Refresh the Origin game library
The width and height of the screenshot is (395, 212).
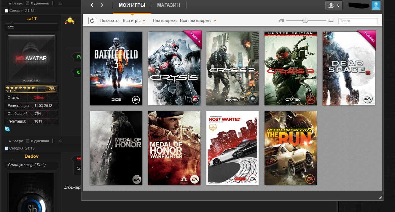[x=92, y=21]
